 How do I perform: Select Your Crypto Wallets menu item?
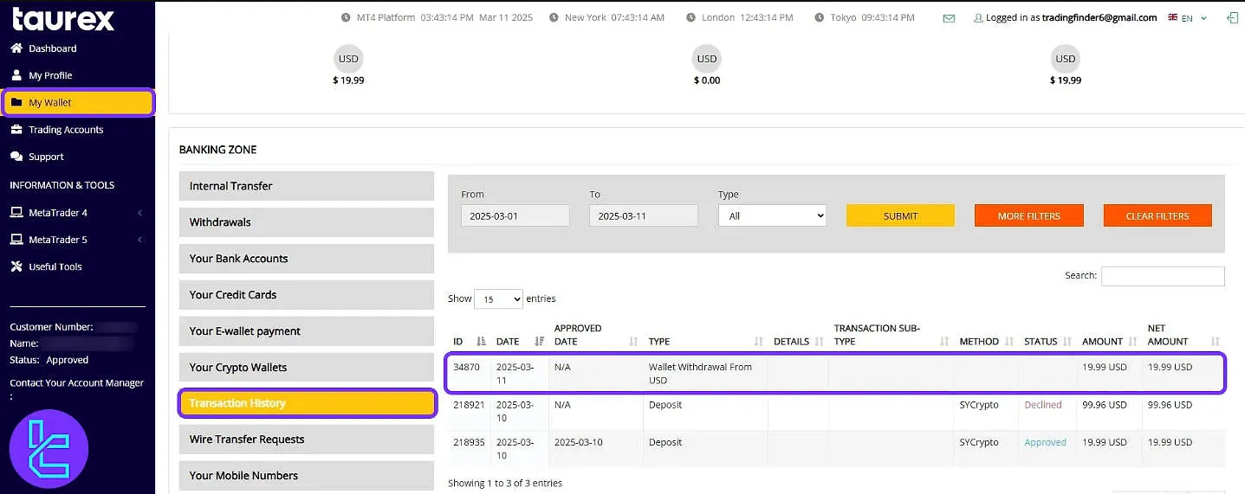[x=306, y=368]
